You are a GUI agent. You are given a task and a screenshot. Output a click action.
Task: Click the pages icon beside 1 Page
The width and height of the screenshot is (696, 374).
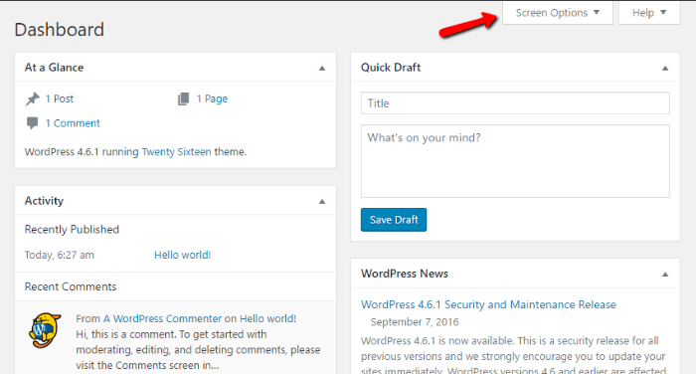coord(183,98)
